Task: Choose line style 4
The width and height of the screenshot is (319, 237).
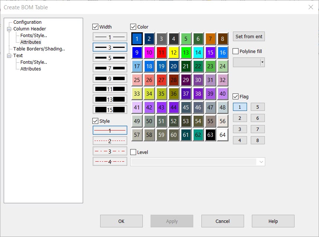Action: pos(110,161)
